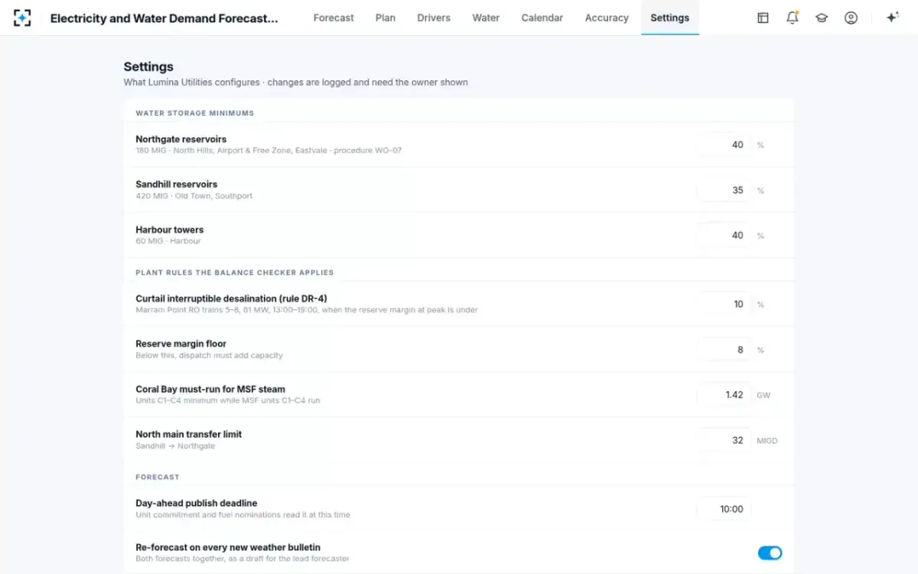Click the Curtail interruptible desalination label
This screenshot has width=918, height=574.
[x=232, y=298]
